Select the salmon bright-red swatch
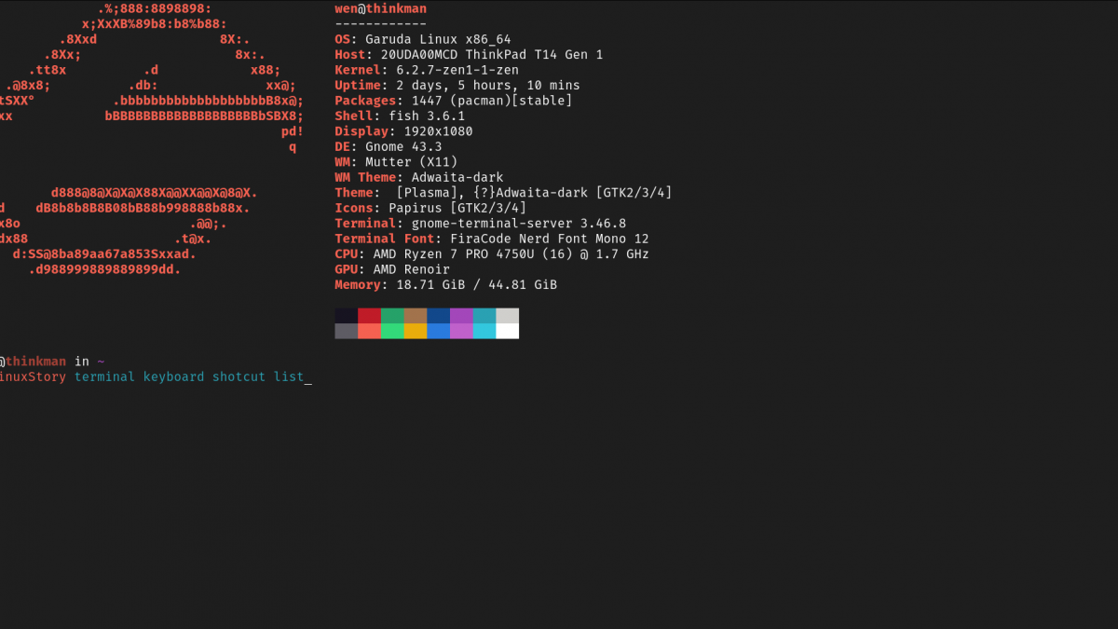 (369, 331)
